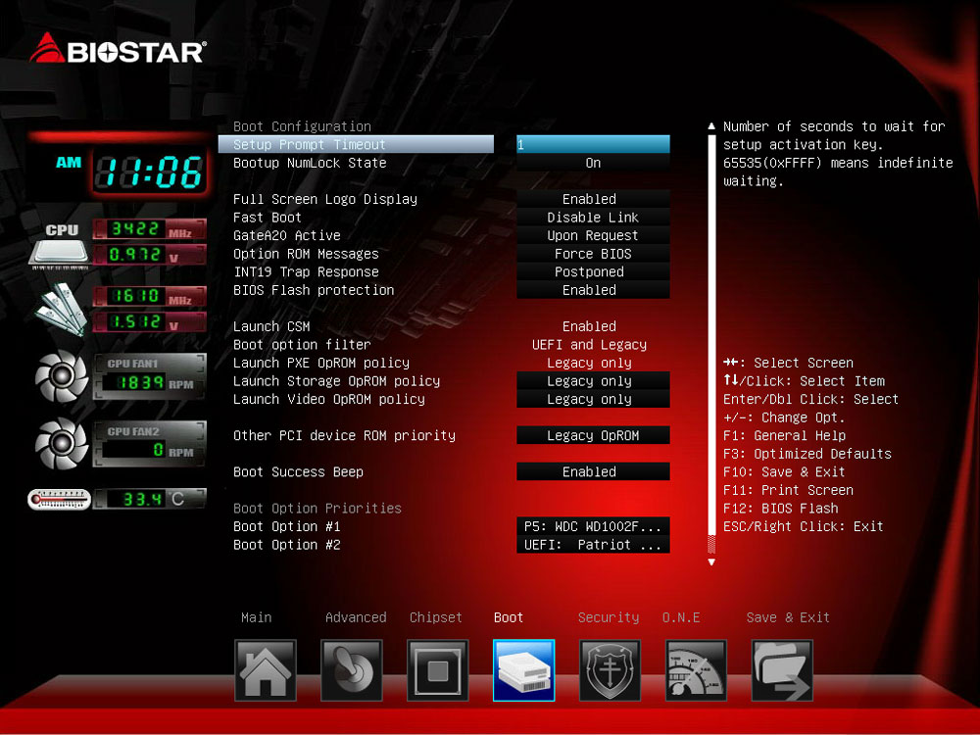Click the BIOS Flash protection Enabled value
Viewport: 980px width, 735px height.
tap(593, 290)
